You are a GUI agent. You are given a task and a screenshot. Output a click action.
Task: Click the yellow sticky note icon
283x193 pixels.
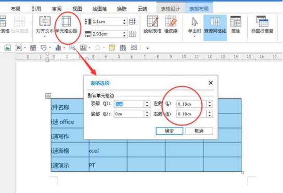[x=112, y=48]
